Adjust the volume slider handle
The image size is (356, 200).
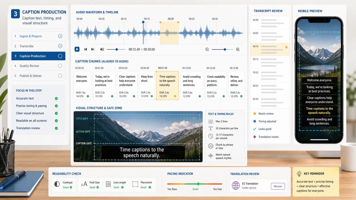pos(117,49)
